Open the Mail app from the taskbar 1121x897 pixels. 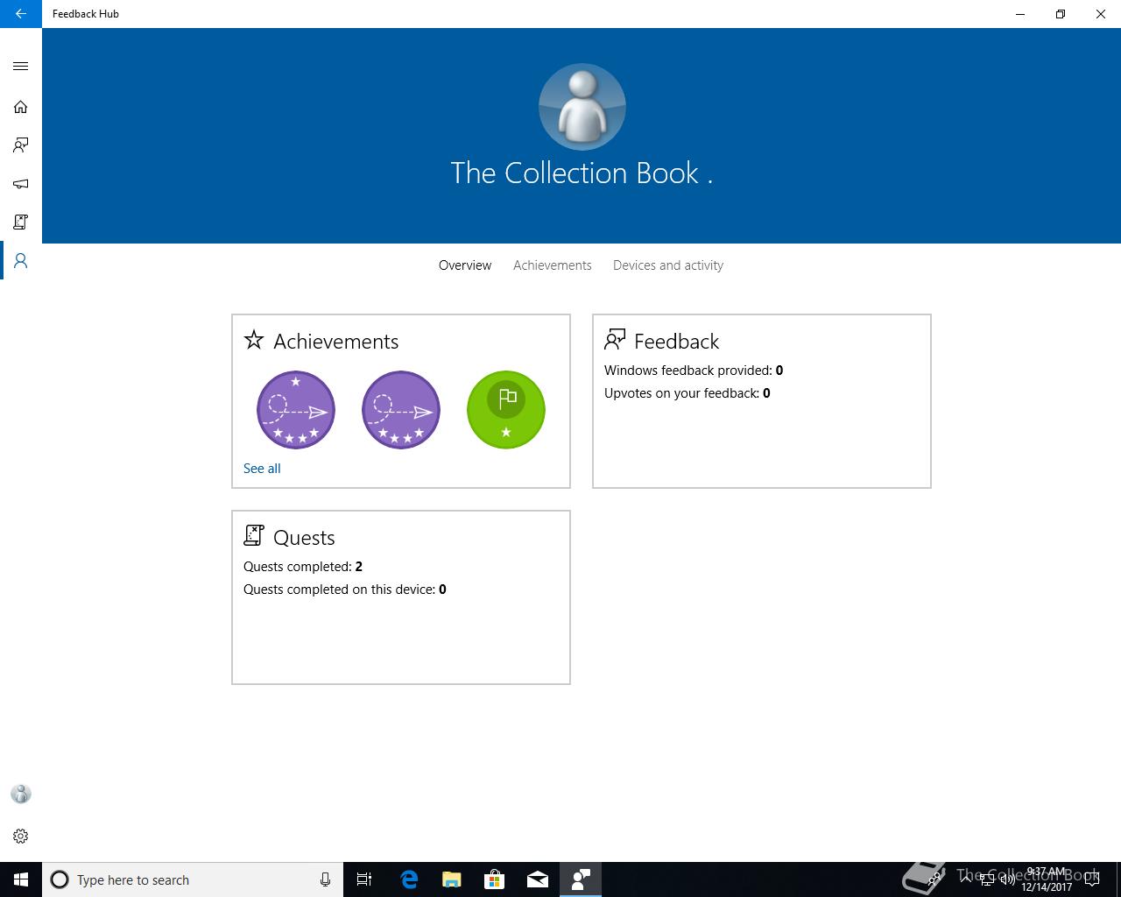(x=538, y=879)
